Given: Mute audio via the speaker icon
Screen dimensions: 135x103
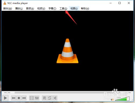Looking at the screenshot, I should pyautogui.click(x=112, y=100).
